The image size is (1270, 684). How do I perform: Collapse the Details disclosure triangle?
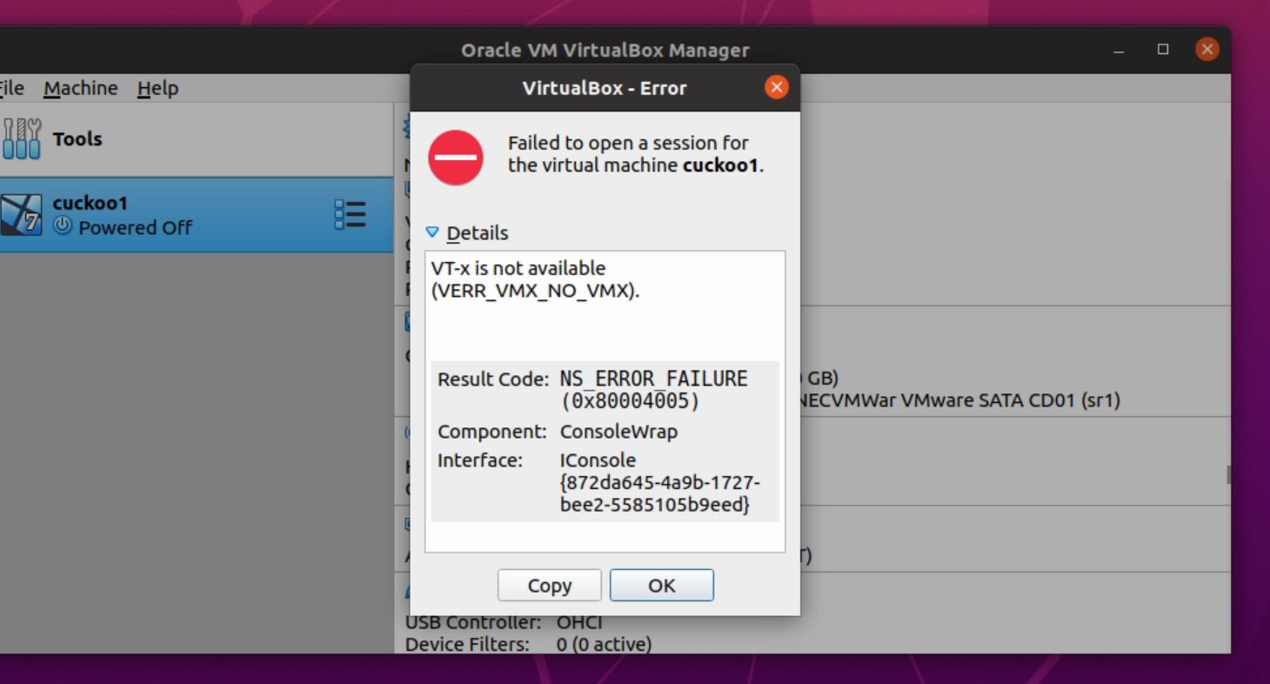coord(432,232)
